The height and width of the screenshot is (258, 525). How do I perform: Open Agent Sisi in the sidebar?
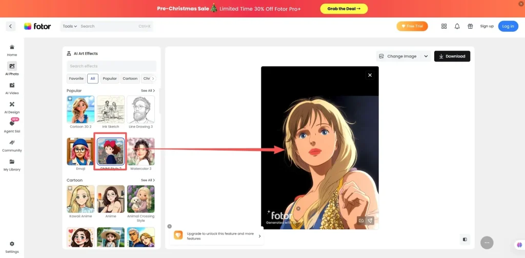(x=12, y=126)
